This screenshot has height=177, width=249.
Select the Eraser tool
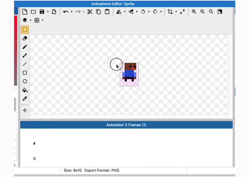tap(25, 38)
